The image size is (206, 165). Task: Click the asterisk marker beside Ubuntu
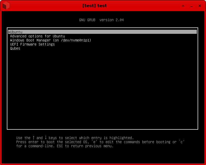pyautogui.click(x=9, y=32)
